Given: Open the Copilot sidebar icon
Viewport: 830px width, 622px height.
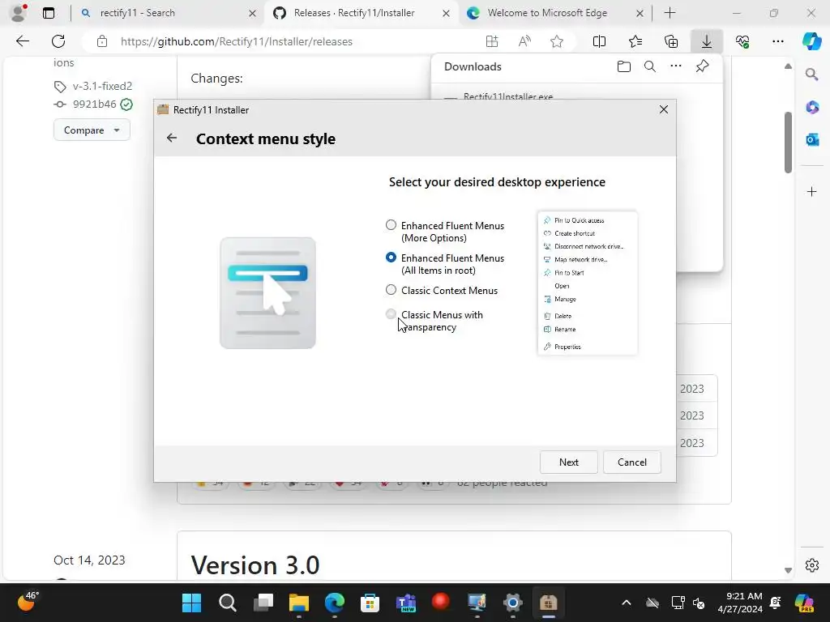Looking at the screenshot, I should point(811,41).
